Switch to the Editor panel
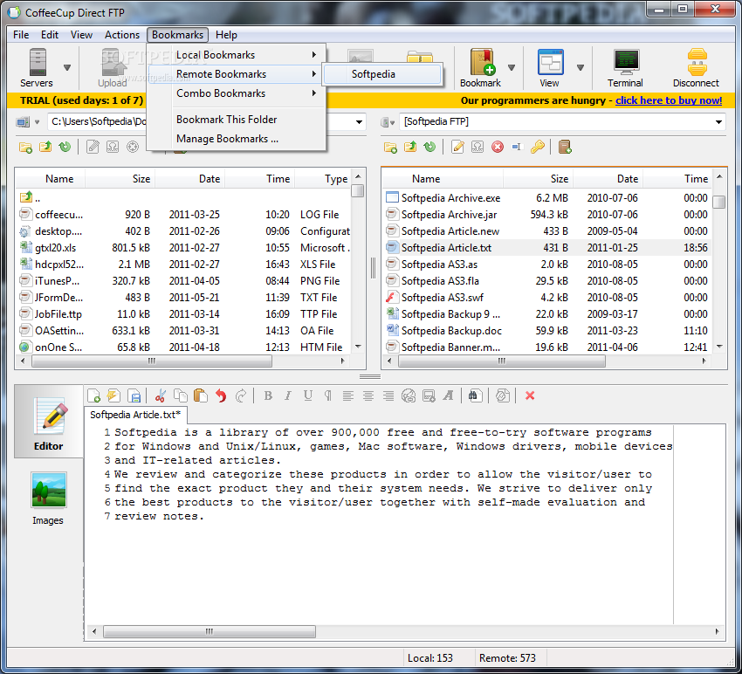The height and width of the screenshot is (674, 742). tap(48, 423)
